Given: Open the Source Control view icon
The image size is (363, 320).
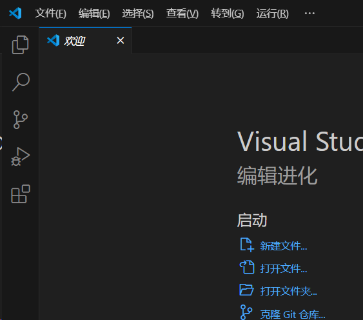Looking at the screenshot, I should [21, 119].
